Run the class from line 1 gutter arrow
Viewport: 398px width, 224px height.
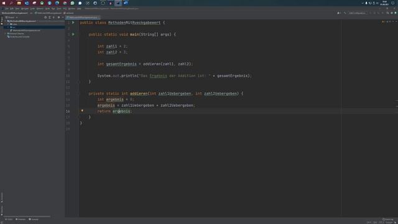pos(73,22)
